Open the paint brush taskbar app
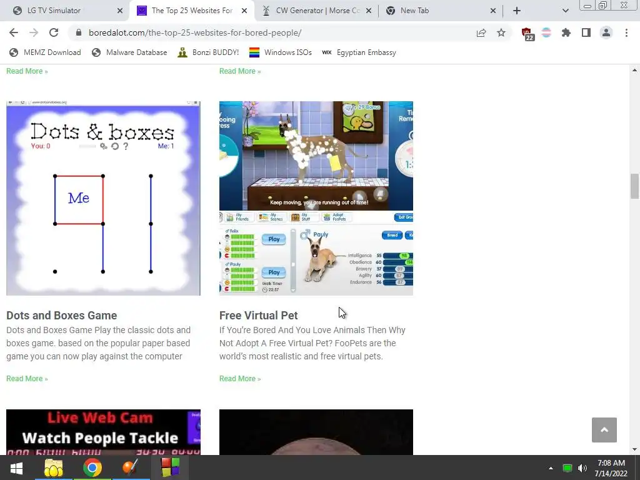 (131, 467)
